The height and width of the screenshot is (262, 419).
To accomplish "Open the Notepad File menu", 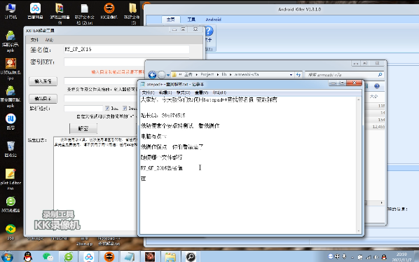I will pos(148,92).
